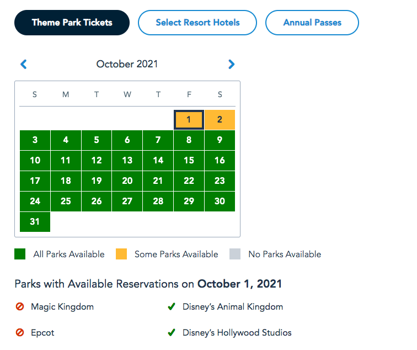Click unavailable icon beside Epcot
Image resolution: width=417 pixels, height=350 pixels.
[20, 333]
